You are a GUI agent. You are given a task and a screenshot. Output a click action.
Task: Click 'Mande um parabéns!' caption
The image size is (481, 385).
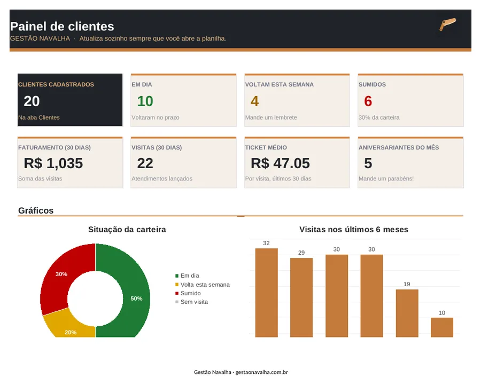coord(386,179)
